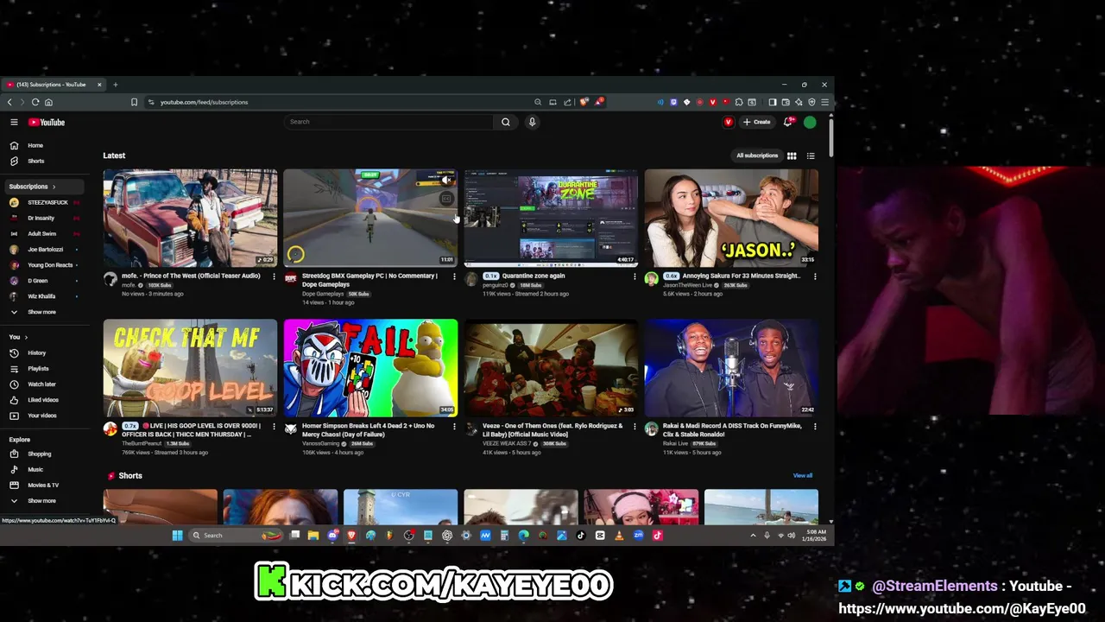Open the YouTube hamburger guide menu
This screenshot has height=622, width=1105.
(14, 122)
